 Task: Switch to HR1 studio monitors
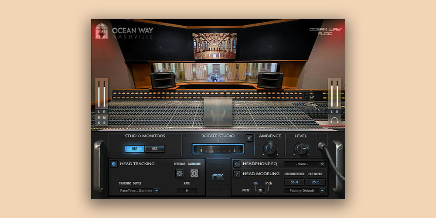[x=155, y=149]
